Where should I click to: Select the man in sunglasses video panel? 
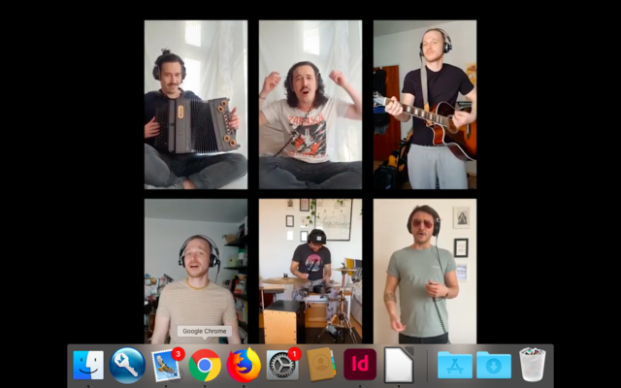point(425,270)
